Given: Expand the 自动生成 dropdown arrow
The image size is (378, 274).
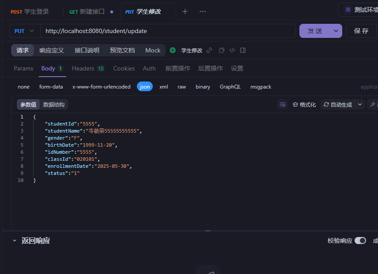Looking at the screenshot, I should pos(360,105).
